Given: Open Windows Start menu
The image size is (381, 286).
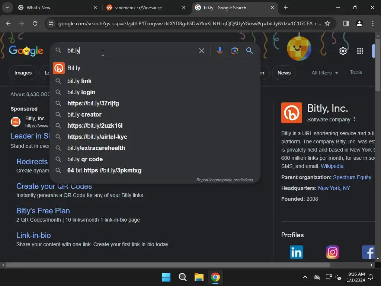Looking at the screenshot, I should click(166, 277).
